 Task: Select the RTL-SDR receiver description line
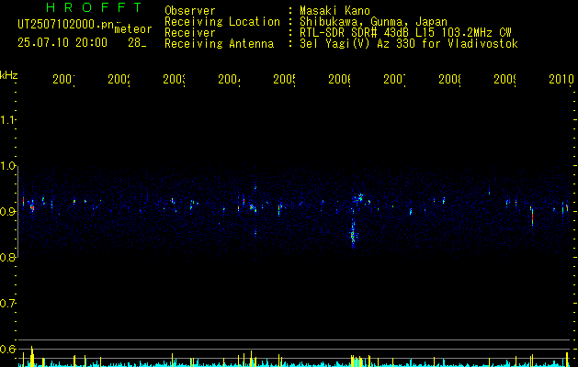405,33
